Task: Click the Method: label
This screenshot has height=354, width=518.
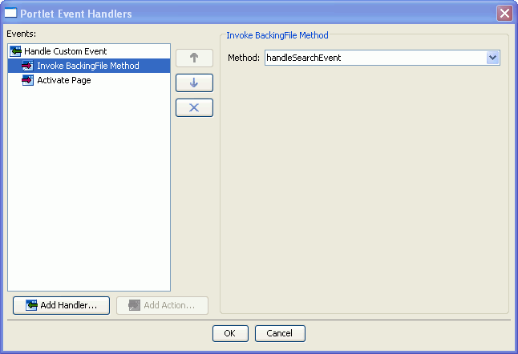Action: click(x=244, y=58)
